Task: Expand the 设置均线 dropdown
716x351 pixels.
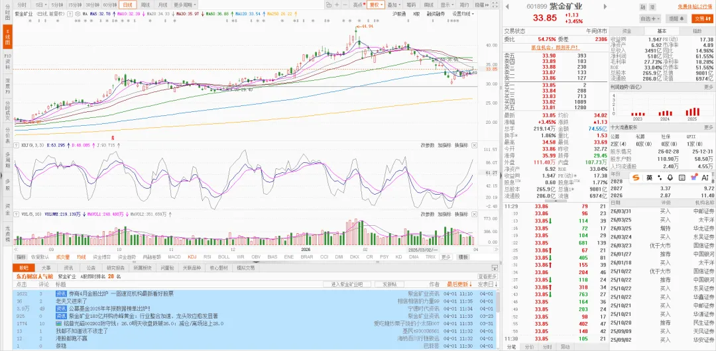Action: coord(463,14)
